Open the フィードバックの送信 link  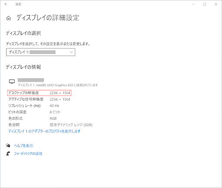(x=28, y=153)
